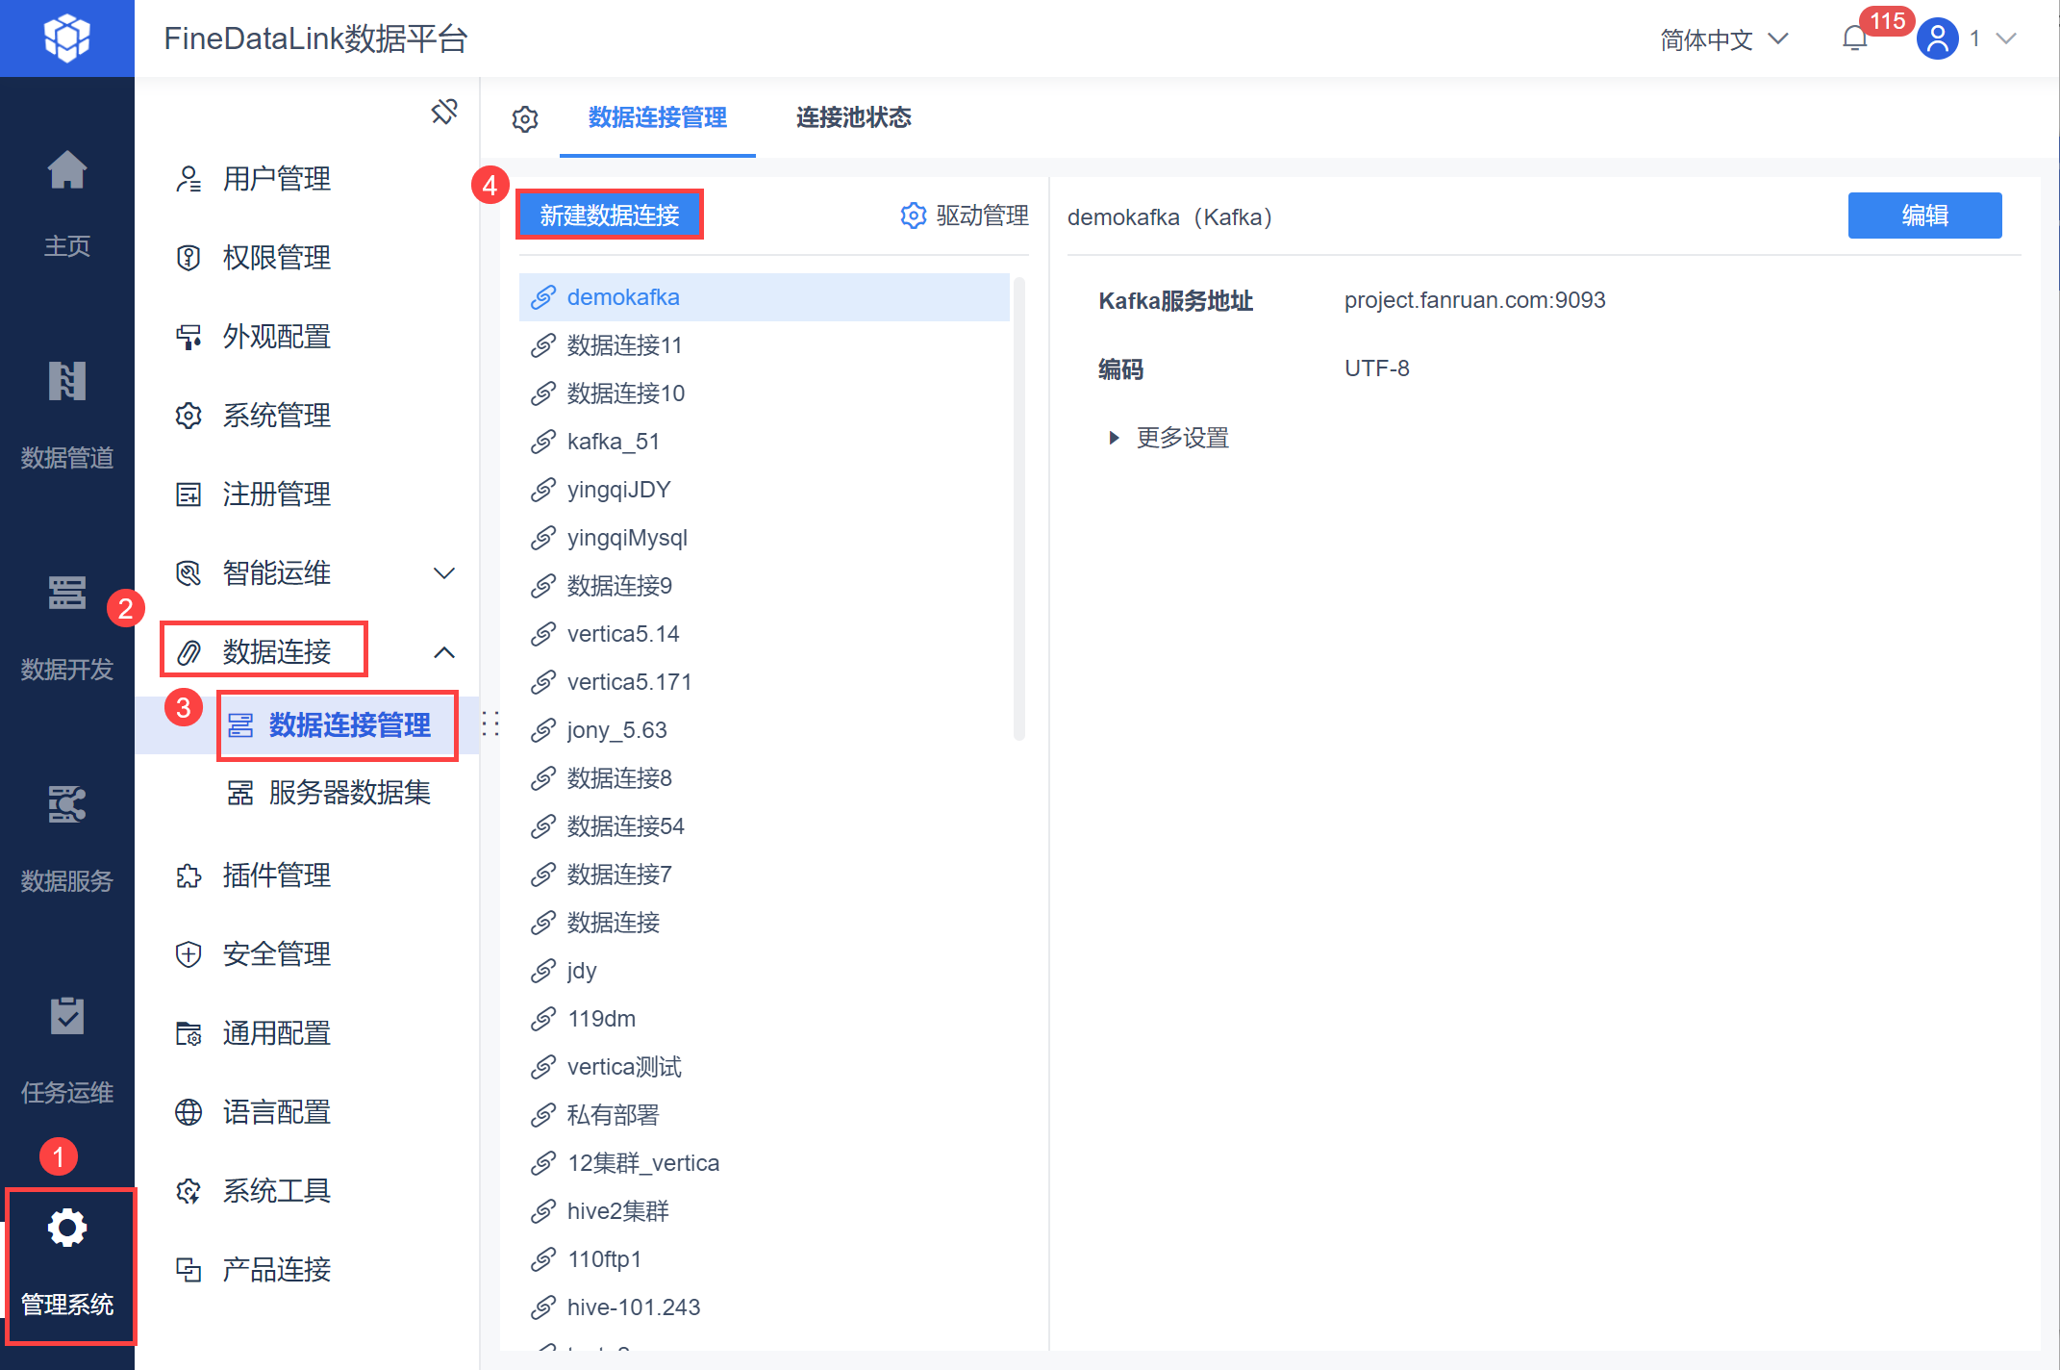The height and width of the screenshot is (1370, 2060).
Task: Click the pin sidebar icon
Action: tap(443, 112)
